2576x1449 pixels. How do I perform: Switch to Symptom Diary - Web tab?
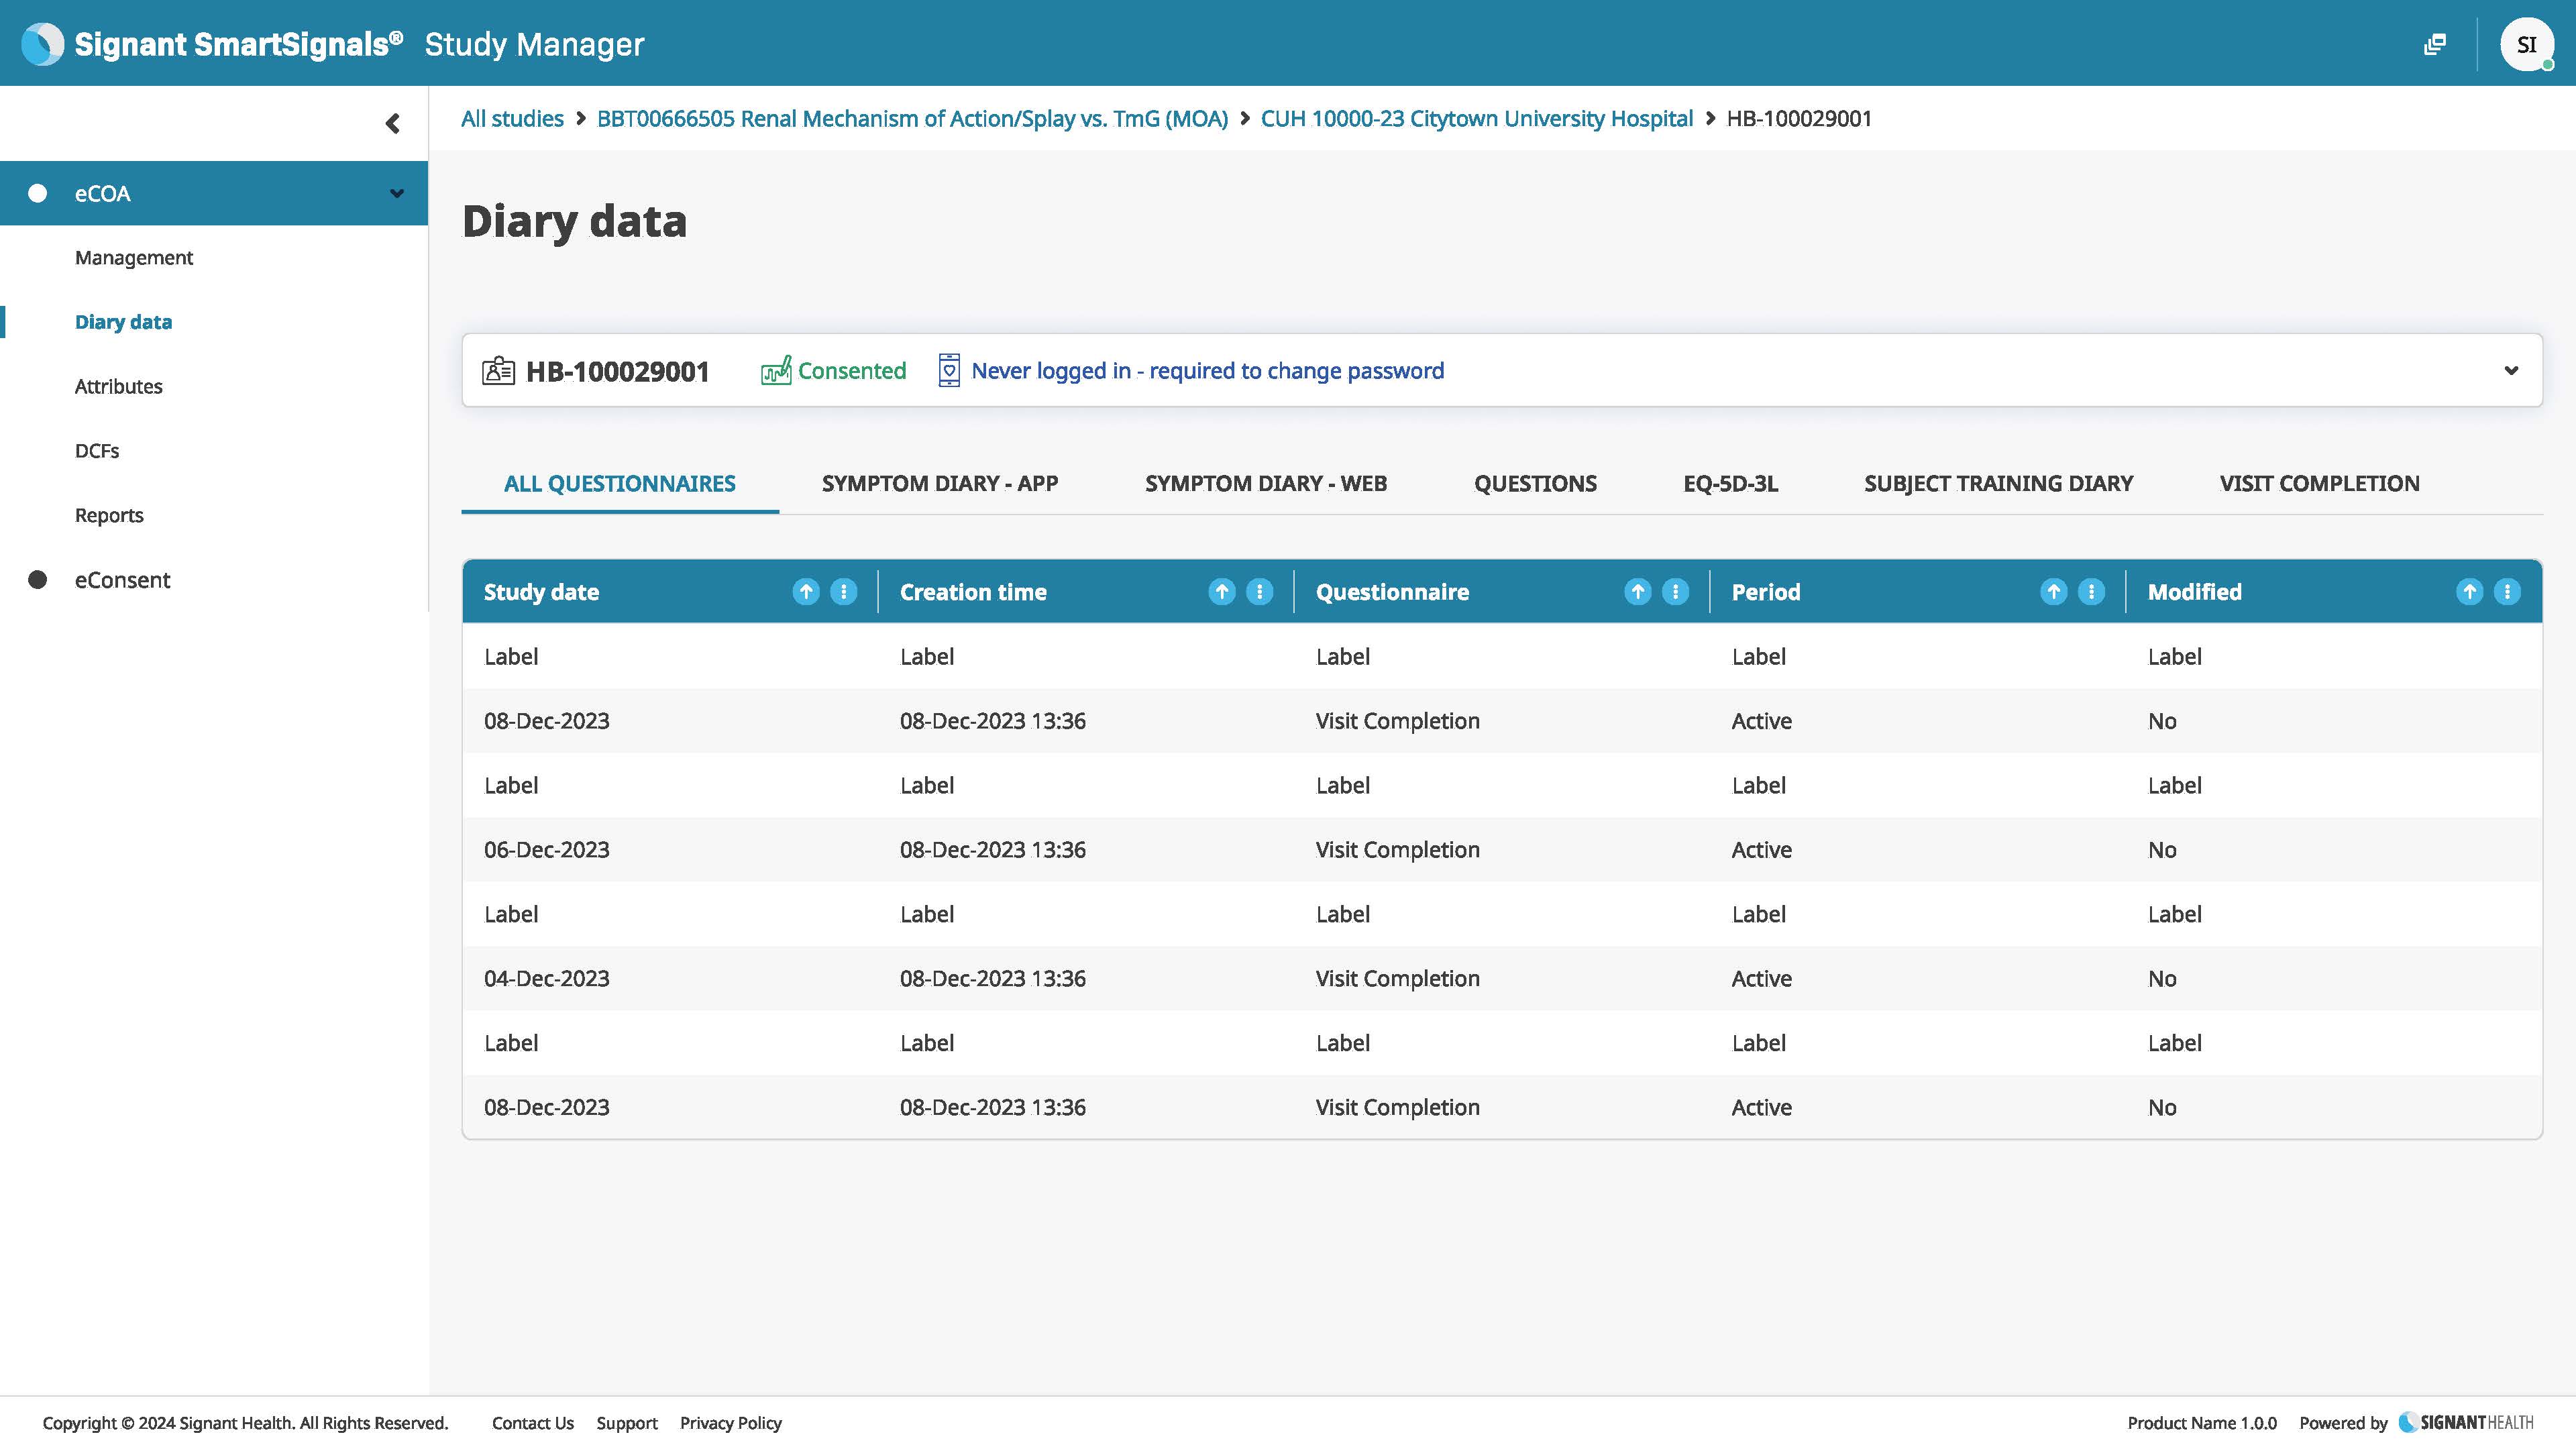tap(1266, 484)
